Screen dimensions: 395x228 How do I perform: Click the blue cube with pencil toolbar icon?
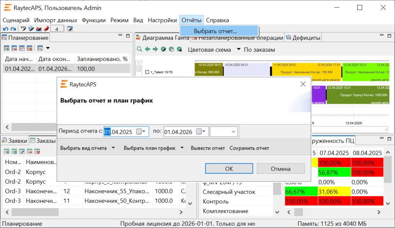31,29
